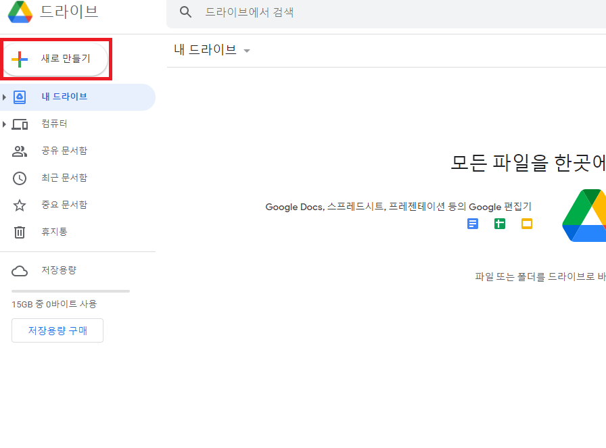This screenshot has height=448, width=606.
Task: Click the yellow Google Slides icon
Action: pos(527,224)
